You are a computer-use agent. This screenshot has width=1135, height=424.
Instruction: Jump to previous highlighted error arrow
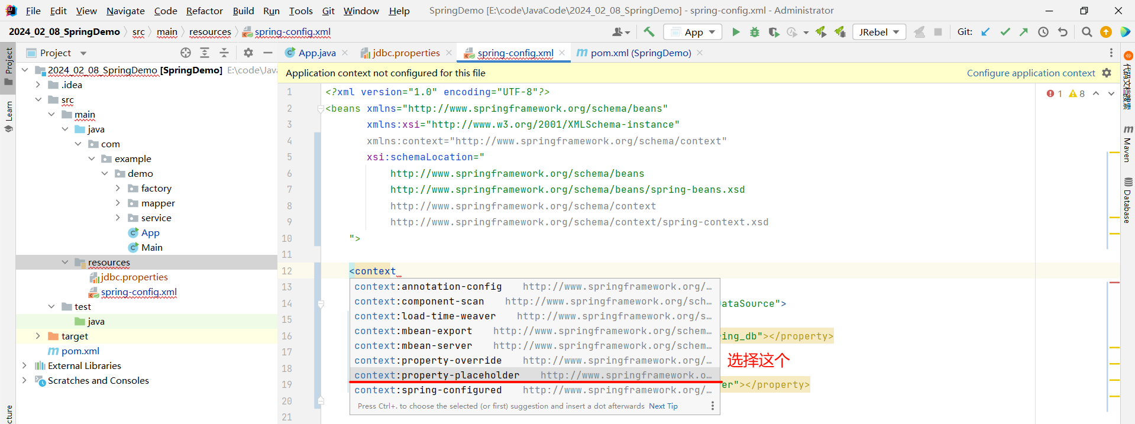(x=1096, y=93)
